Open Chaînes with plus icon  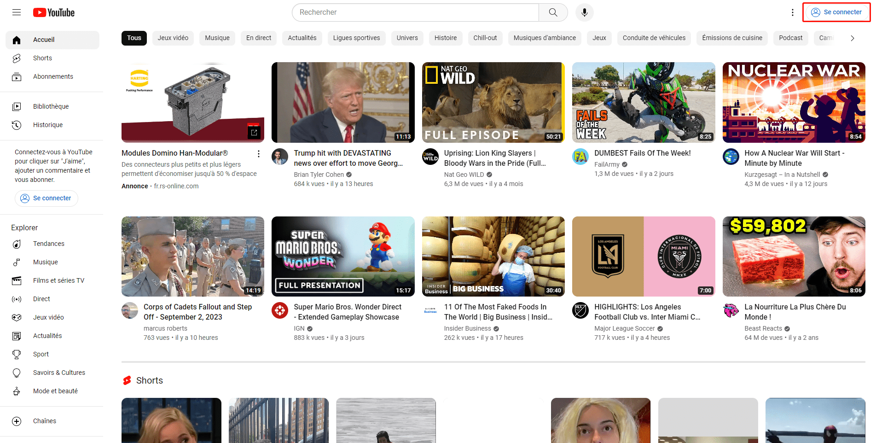52,421
